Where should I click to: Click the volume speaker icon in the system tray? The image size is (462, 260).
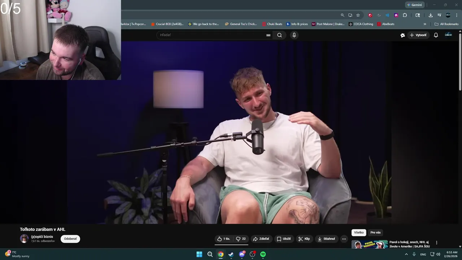coord(438,254)
